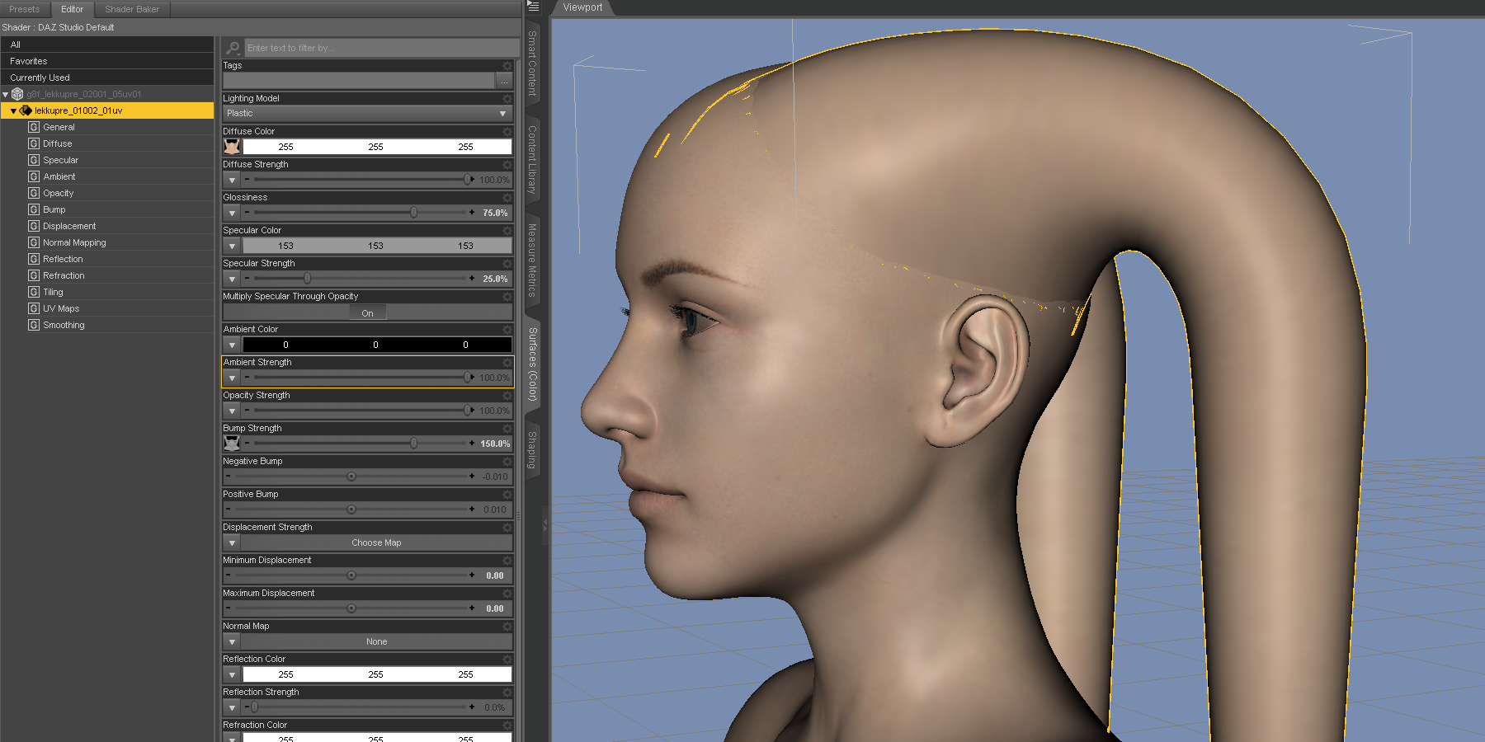Select the Viewport tab
Image resolution: width=1485 pixels, height=742 pixels.
582,7
